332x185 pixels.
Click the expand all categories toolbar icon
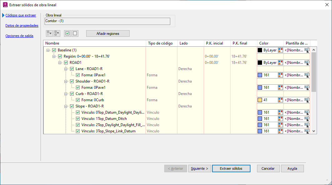coord(49,33)
